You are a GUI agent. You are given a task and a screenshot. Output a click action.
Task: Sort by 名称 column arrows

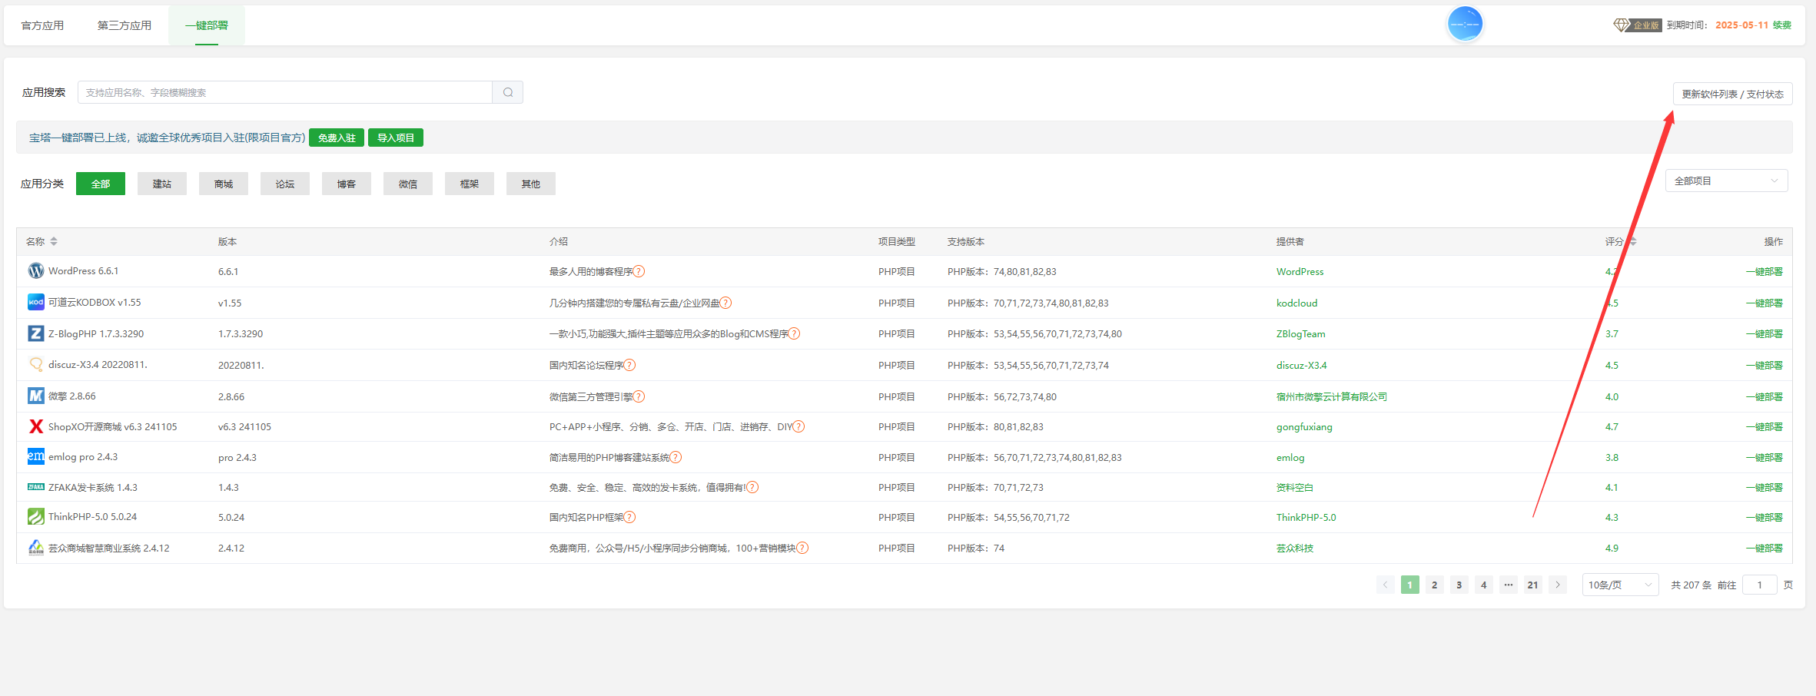54,241
